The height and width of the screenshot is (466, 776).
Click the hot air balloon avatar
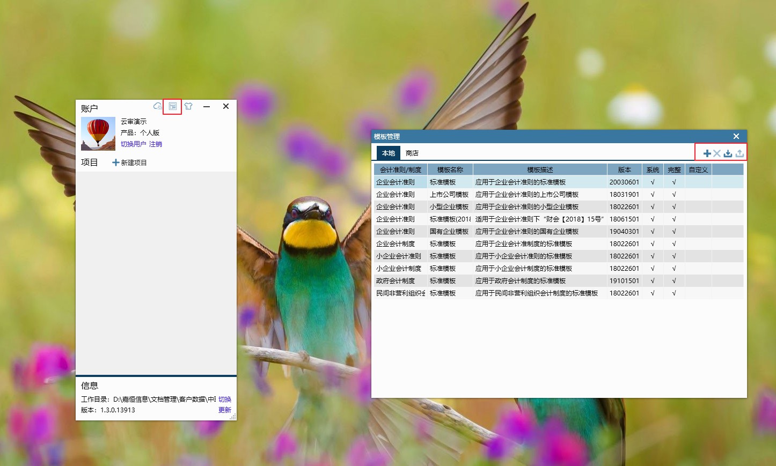98,134
